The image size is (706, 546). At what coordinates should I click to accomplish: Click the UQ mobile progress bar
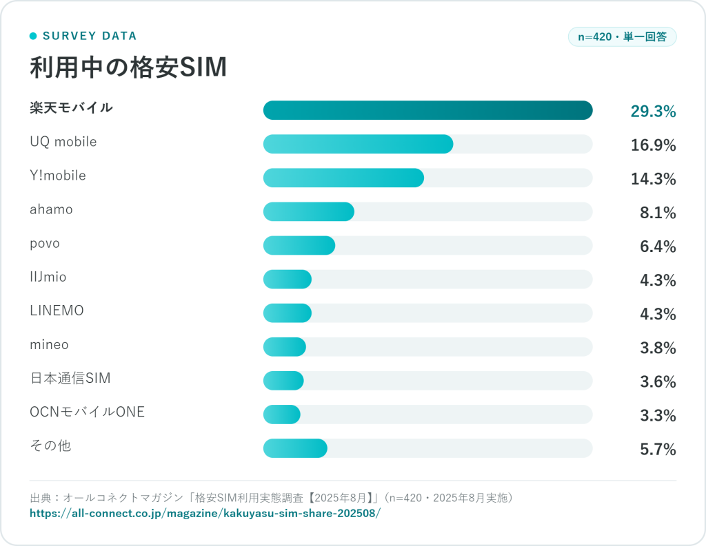point(427,144)
